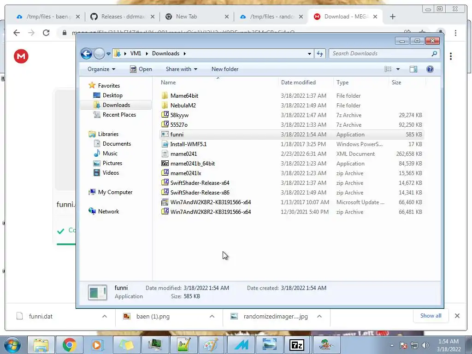Select Downloads in navigation pane

click(116, 105)
